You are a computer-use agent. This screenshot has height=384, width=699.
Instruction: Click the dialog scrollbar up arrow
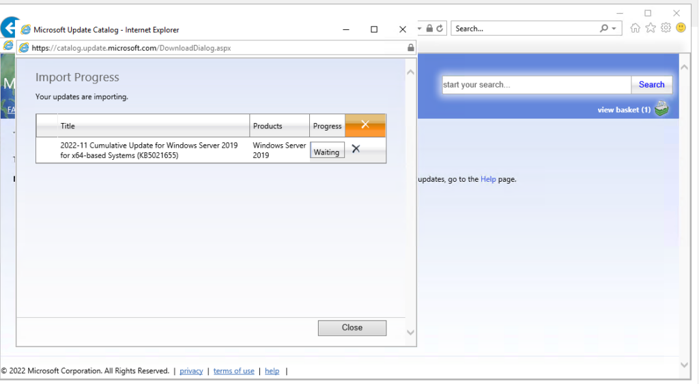tap(410, 72)
